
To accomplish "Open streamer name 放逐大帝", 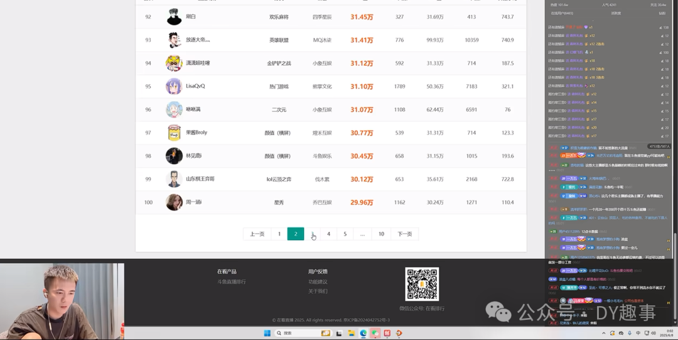I will (x=198, y=40).
